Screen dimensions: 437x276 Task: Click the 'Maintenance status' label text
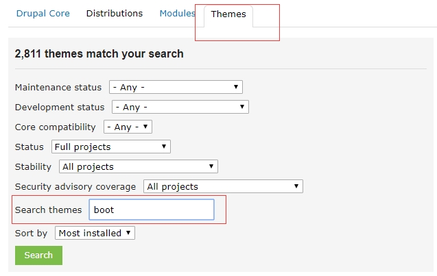[x=58, y=88]
